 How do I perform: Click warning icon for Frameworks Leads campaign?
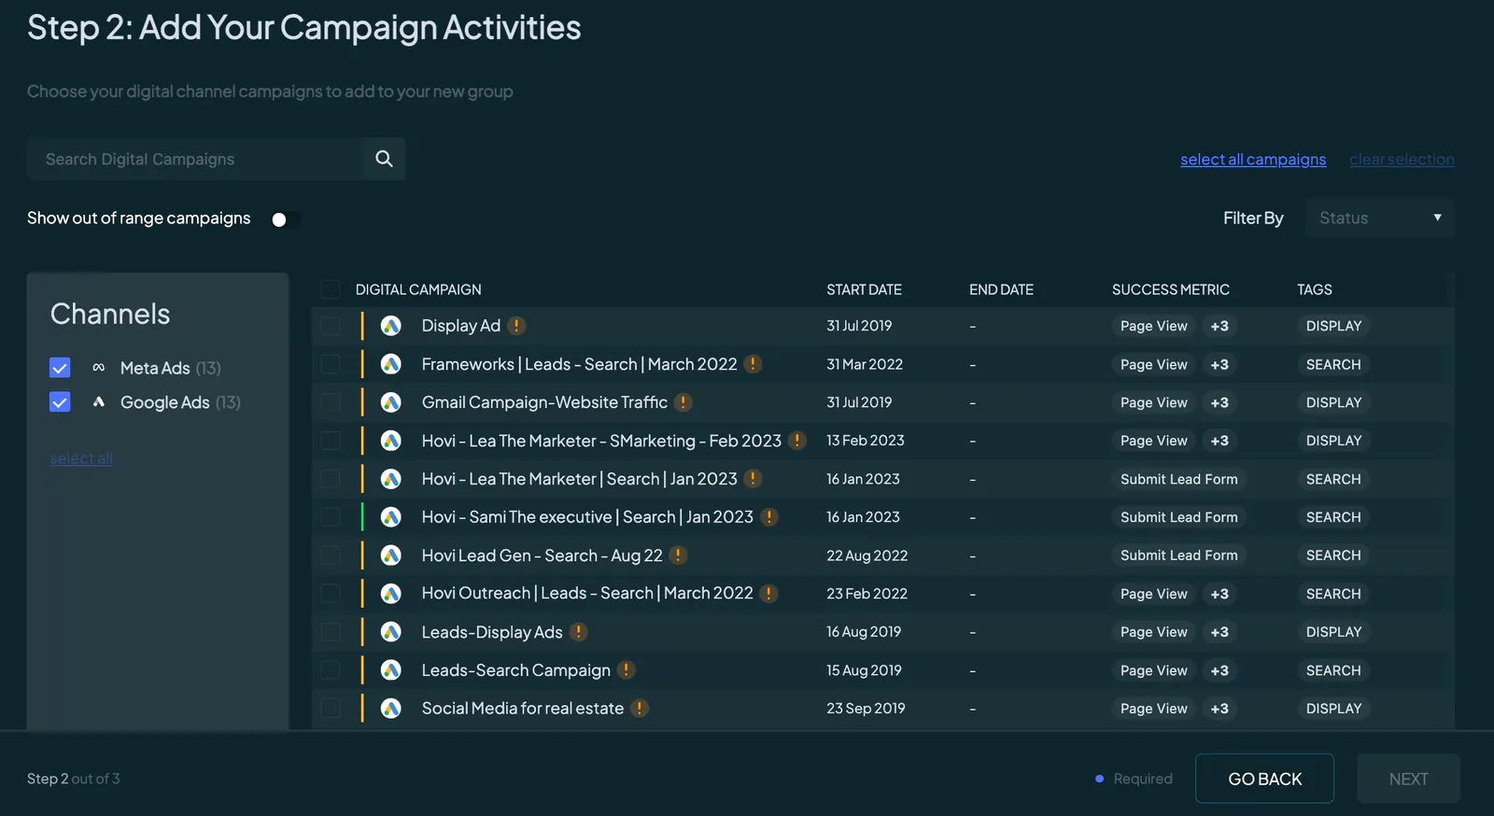(754, 364)
